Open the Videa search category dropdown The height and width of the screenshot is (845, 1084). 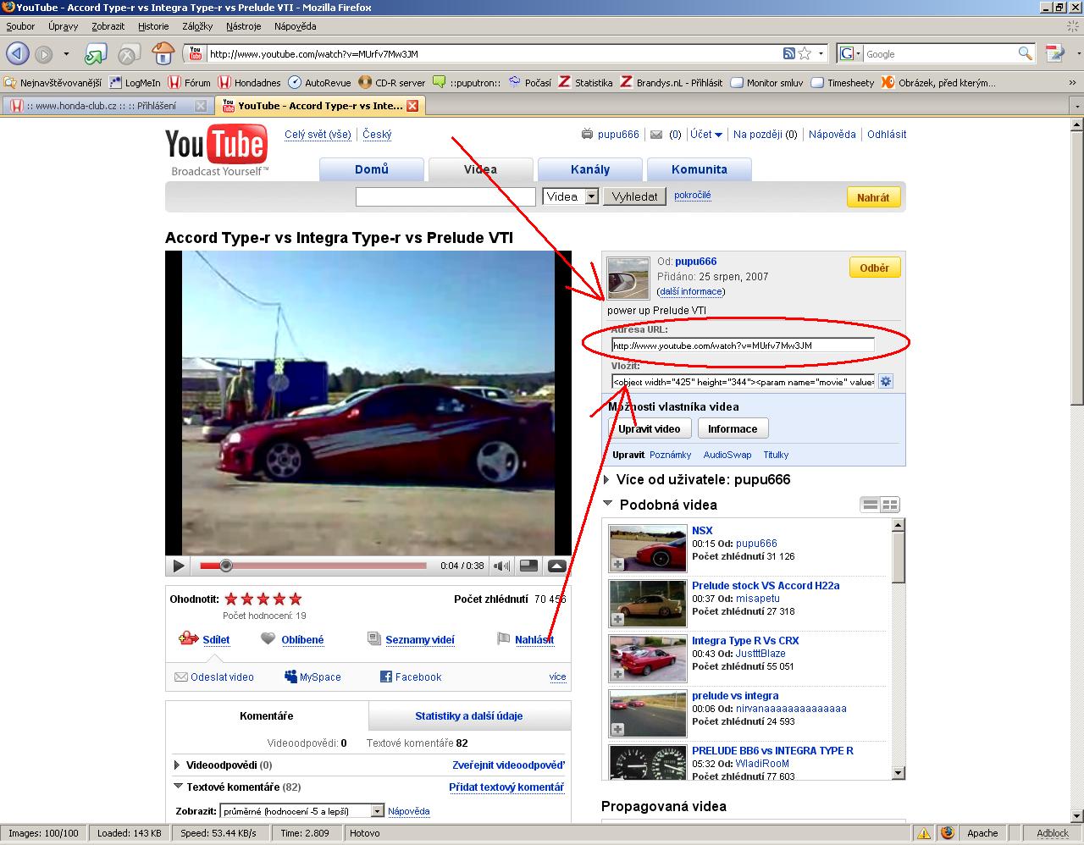[591, 196]
